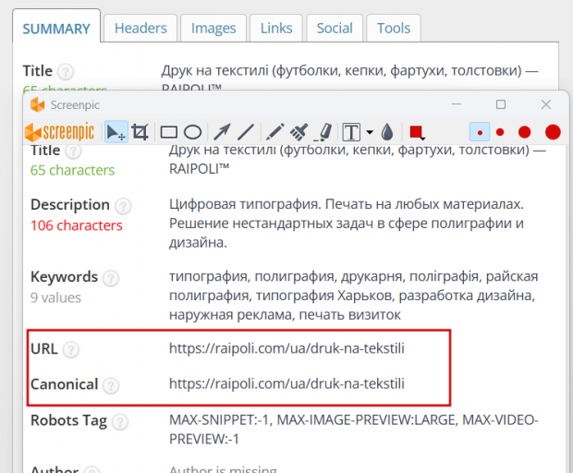The image size is (573, 473).
Task: Choose the second smallest thickness dot
Action: click(x=500, y=132)
